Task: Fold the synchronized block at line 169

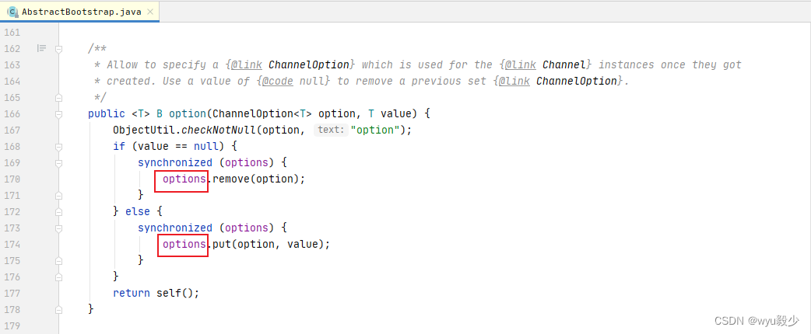Action: (x=58, y=162)
